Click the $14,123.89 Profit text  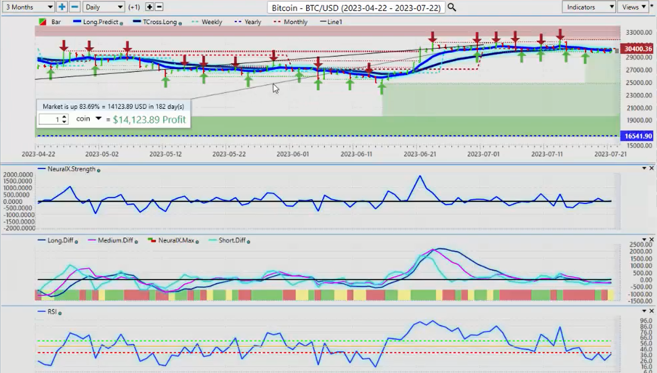click(x=149, y=120)
